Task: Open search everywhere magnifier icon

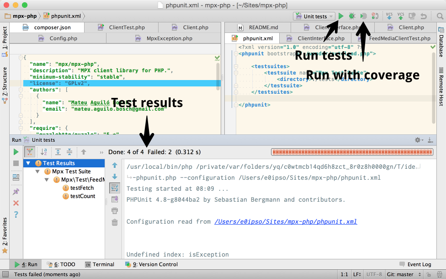Action: (x=440, y=16)
